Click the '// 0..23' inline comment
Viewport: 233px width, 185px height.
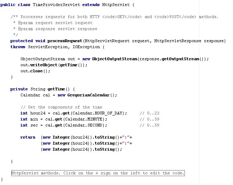pyautogui.click(x=149, y=113)
